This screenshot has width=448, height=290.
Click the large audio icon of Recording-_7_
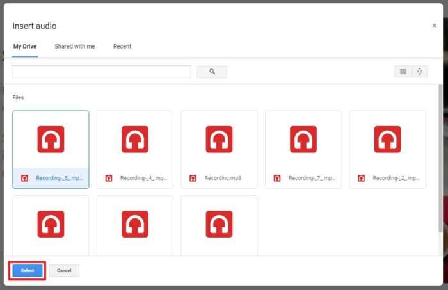click(x=303, y=139)
